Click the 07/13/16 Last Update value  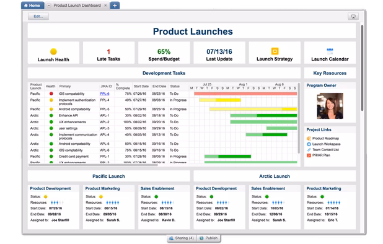(x=219, y=52)
